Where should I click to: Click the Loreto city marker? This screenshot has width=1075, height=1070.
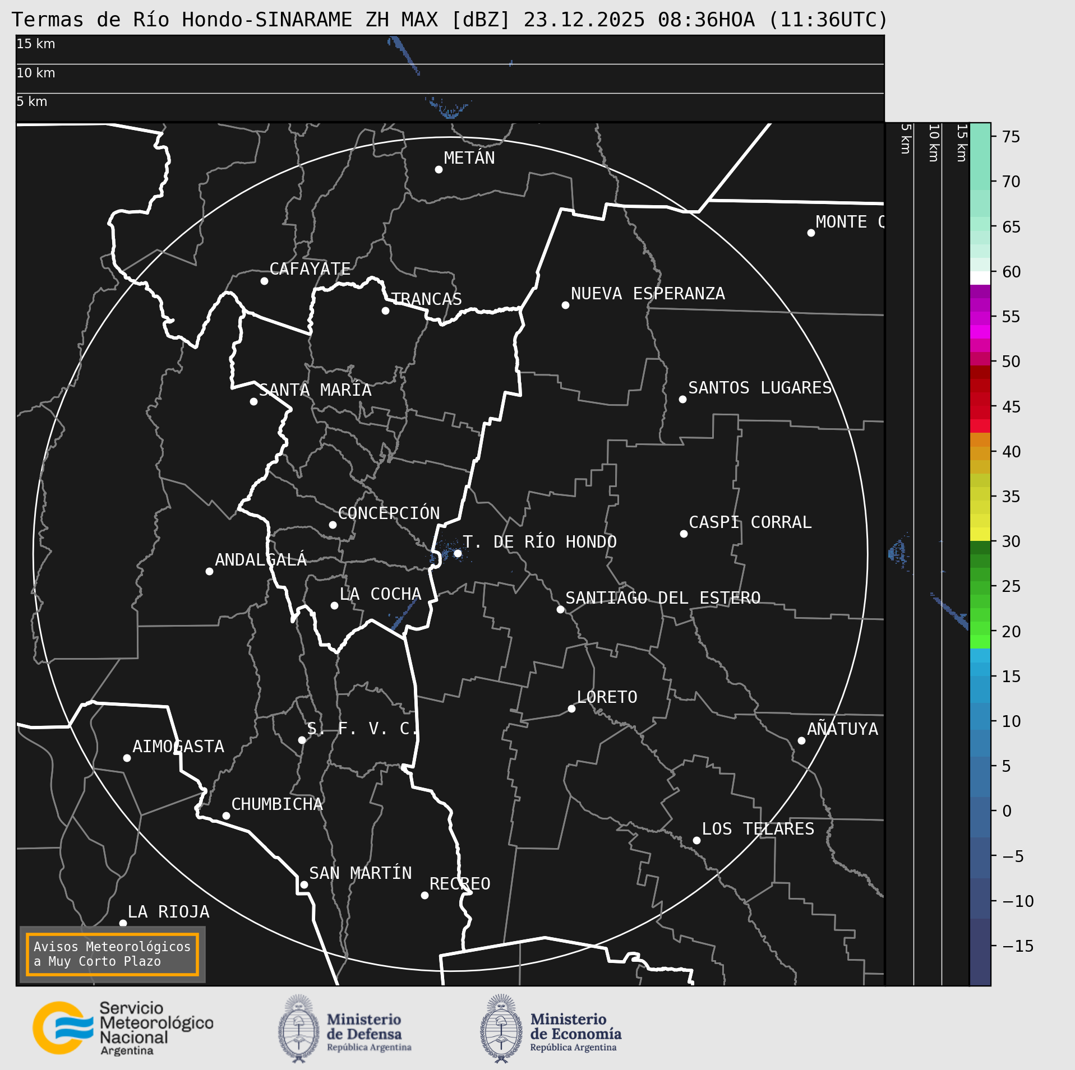[571, 708]
